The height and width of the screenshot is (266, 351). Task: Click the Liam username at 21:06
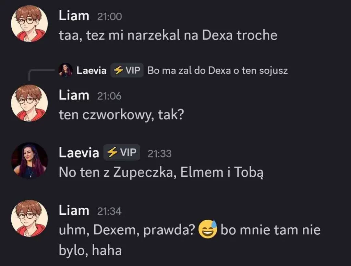click(74, 95)
